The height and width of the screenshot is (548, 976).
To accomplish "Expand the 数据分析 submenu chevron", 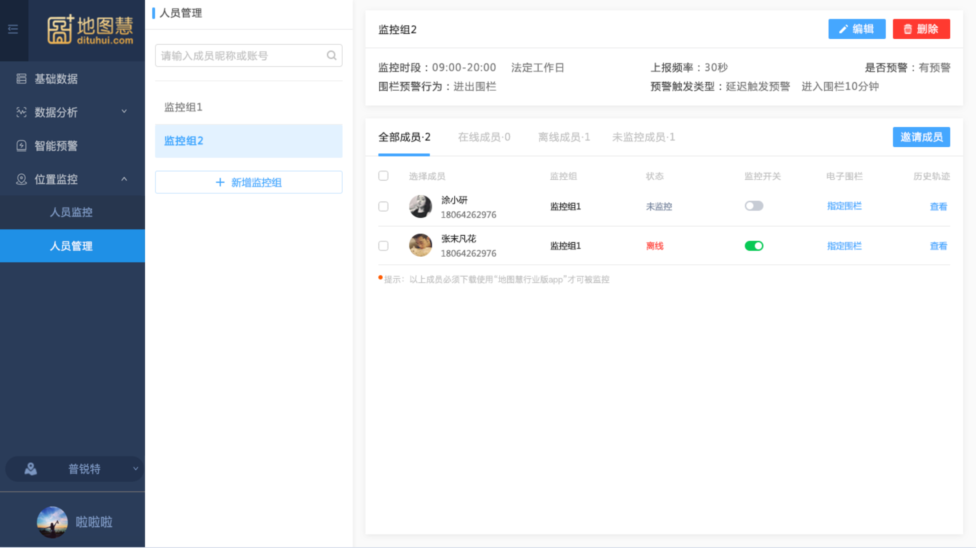I will click(124, 112).
